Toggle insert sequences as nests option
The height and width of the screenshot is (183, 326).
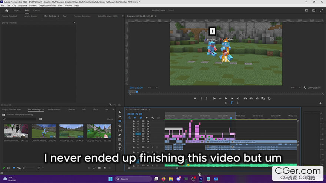(x=129, y=118)
